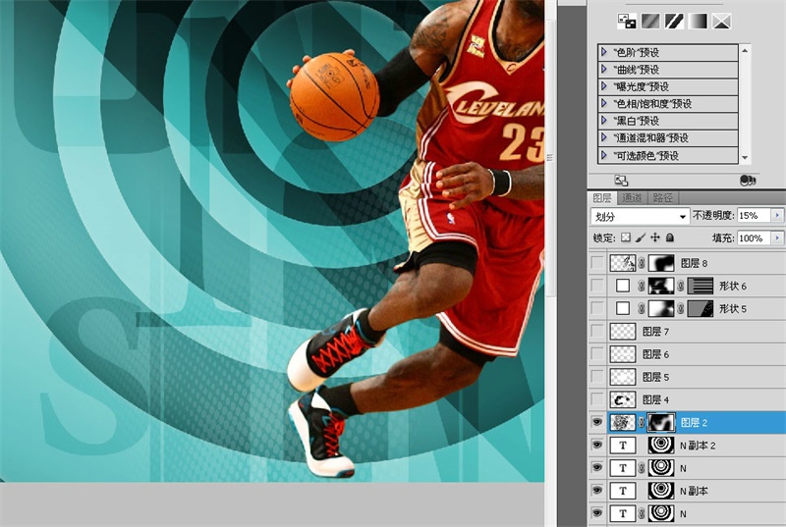The height and width of the screenshot is (527, 786).
Task: Click the lock image pixels brush icon
Action: pyautogui.click(x=640, y=237)
